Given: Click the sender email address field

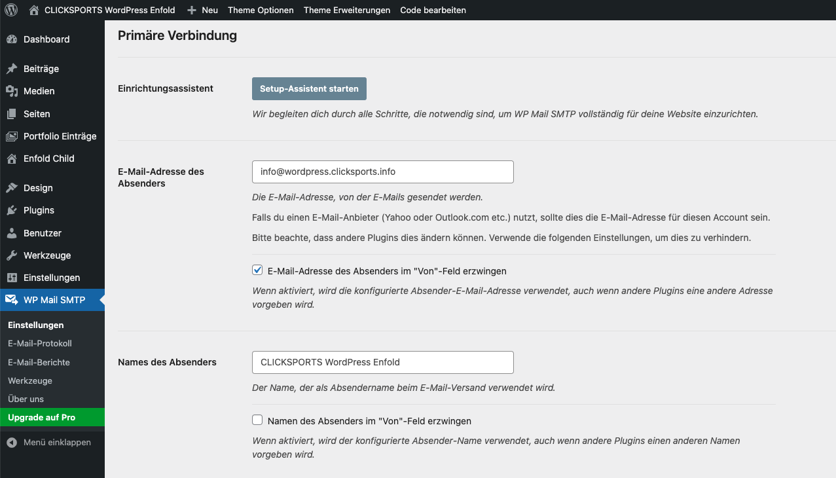Looking at the screenshot, I should coord(383,172).
